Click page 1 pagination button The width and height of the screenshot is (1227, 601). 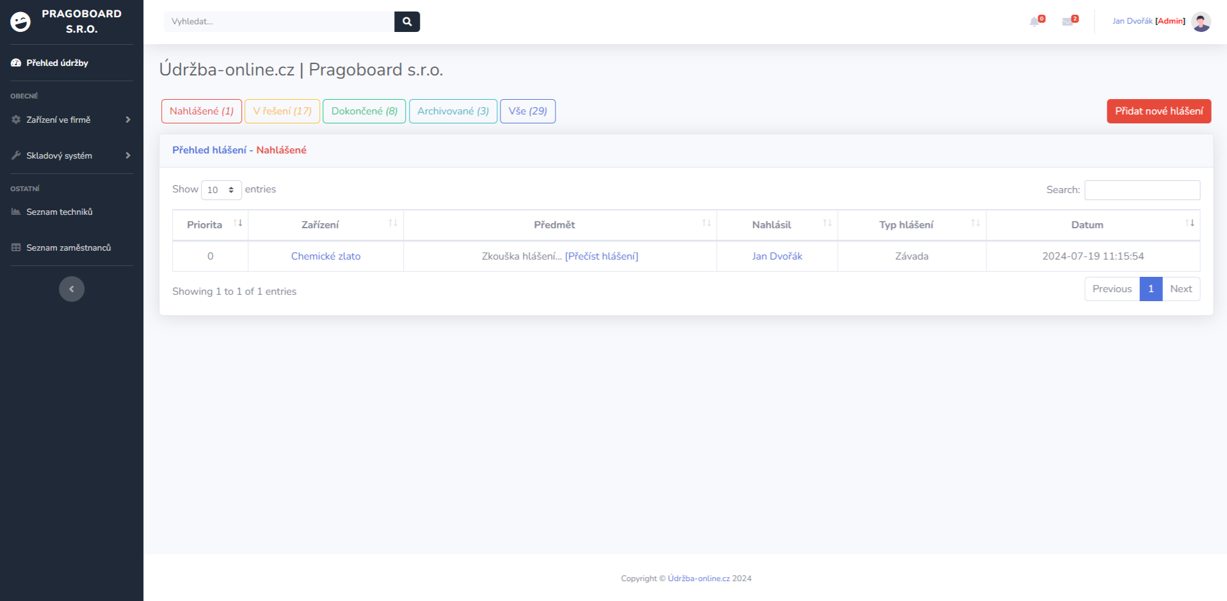pyautogui.click(x=1151, y=289)
